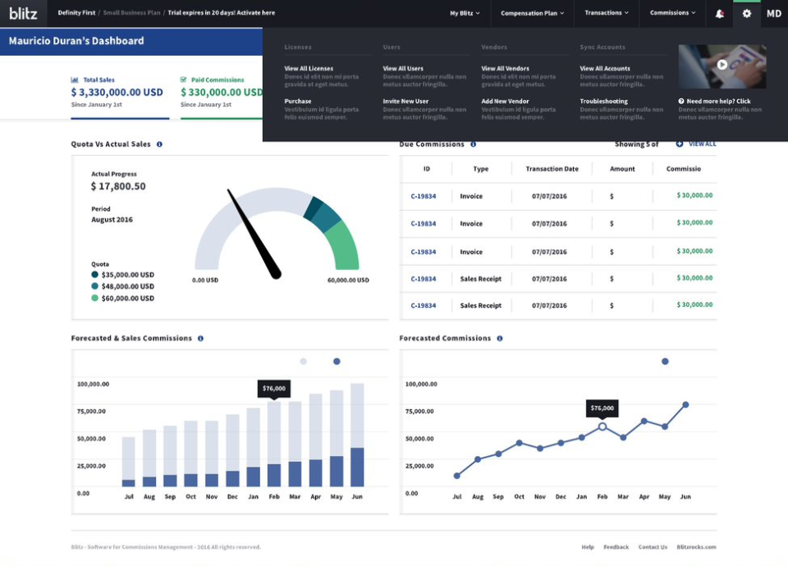Click the $60,000.00 USD quota green swatch
The width and height of the screenshot is (788, 566).
tap(95, 299)
